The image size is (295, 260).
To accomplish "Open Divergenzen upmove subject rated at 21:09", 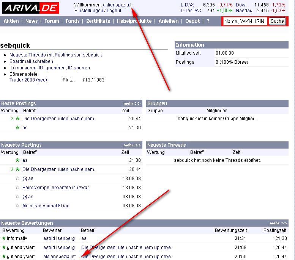I will pos(126,247).
